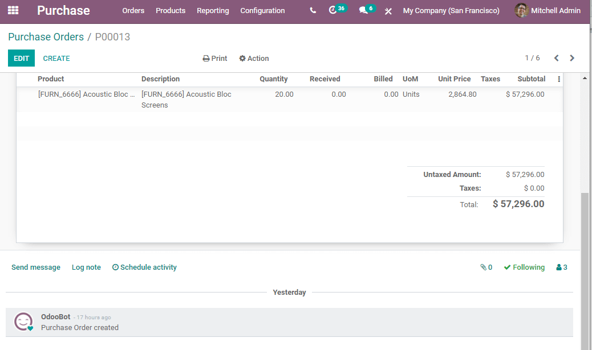Open the Reporting menu
This screenshot has width=592, height=350.
(x=213, y=11)
